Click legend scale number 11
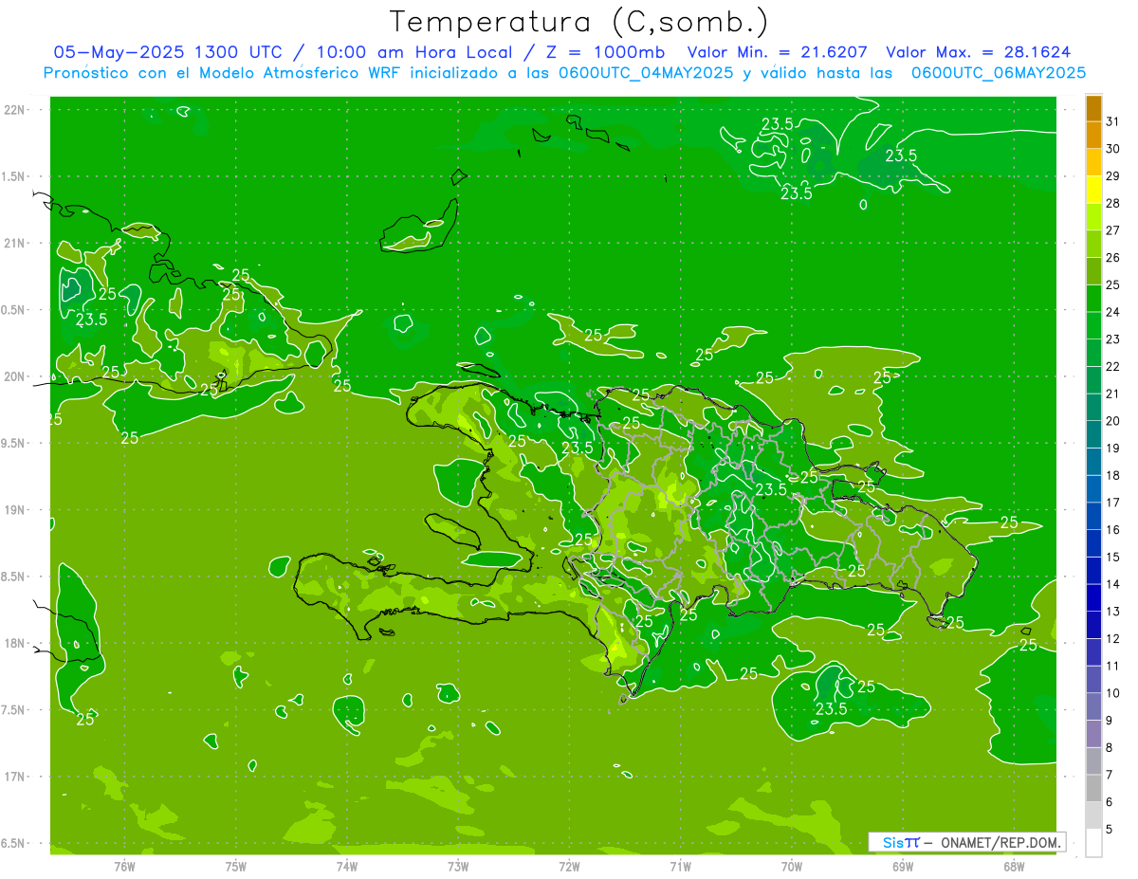 click(1113, 666)
